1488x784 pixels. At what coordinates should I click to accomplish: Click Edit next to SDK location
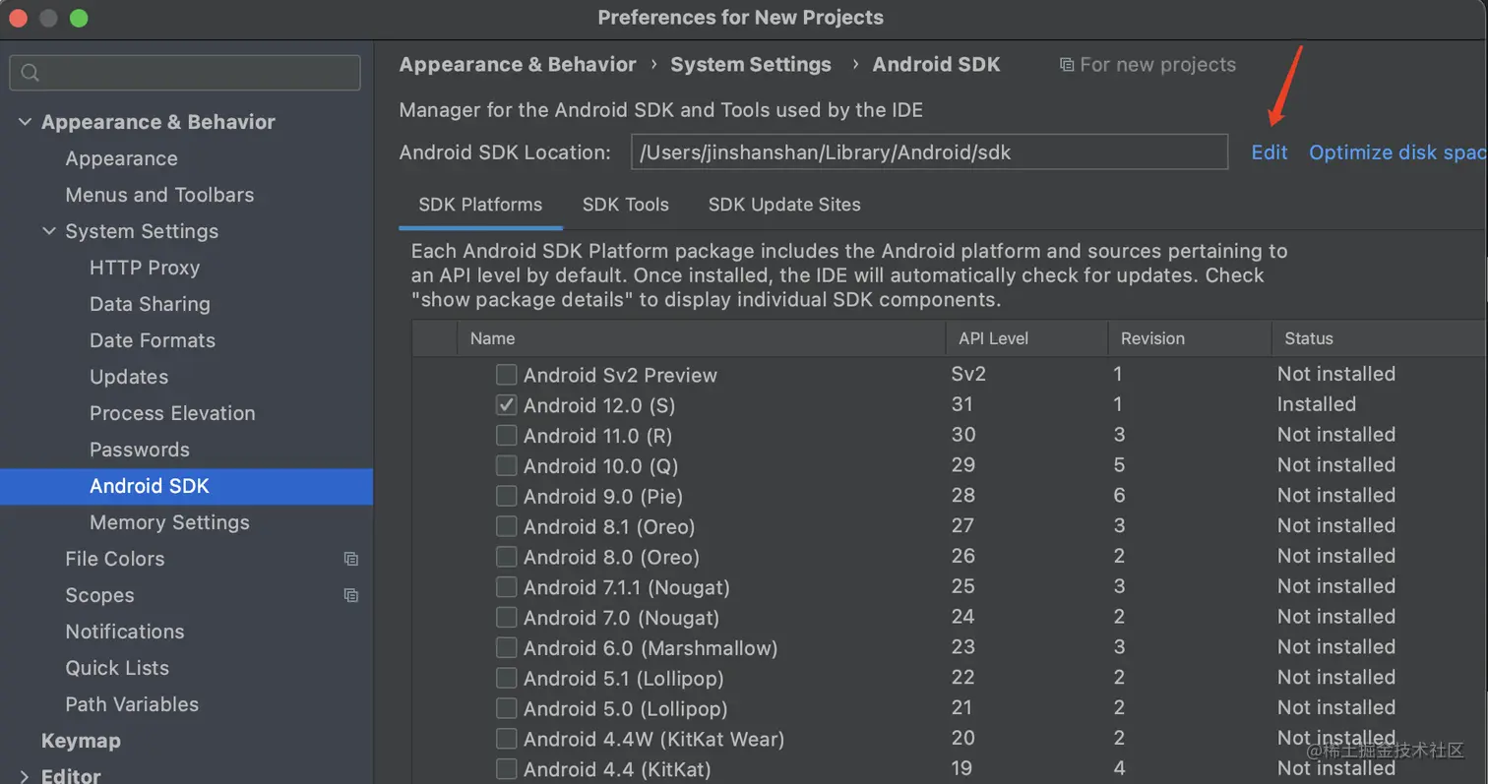[1270, 152]
